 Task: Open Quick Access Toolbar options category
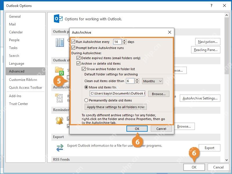[x=26, y=88]
